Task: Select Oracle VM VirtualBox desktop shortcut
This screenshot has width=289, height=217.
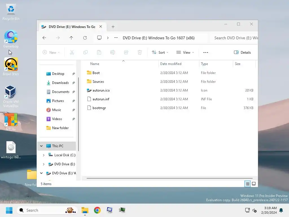Action: [x=11, y=96]
